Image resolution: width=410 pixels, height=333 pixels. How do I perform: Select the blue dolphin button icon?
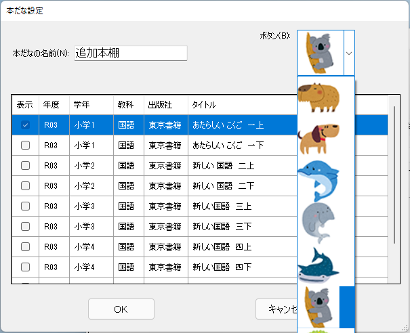pyautogui.click(x=319, y=181)
